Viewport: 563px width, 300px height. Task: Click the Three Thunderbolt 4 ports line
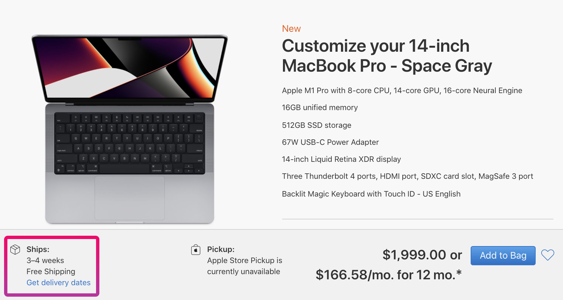click(x=407, y=176)
